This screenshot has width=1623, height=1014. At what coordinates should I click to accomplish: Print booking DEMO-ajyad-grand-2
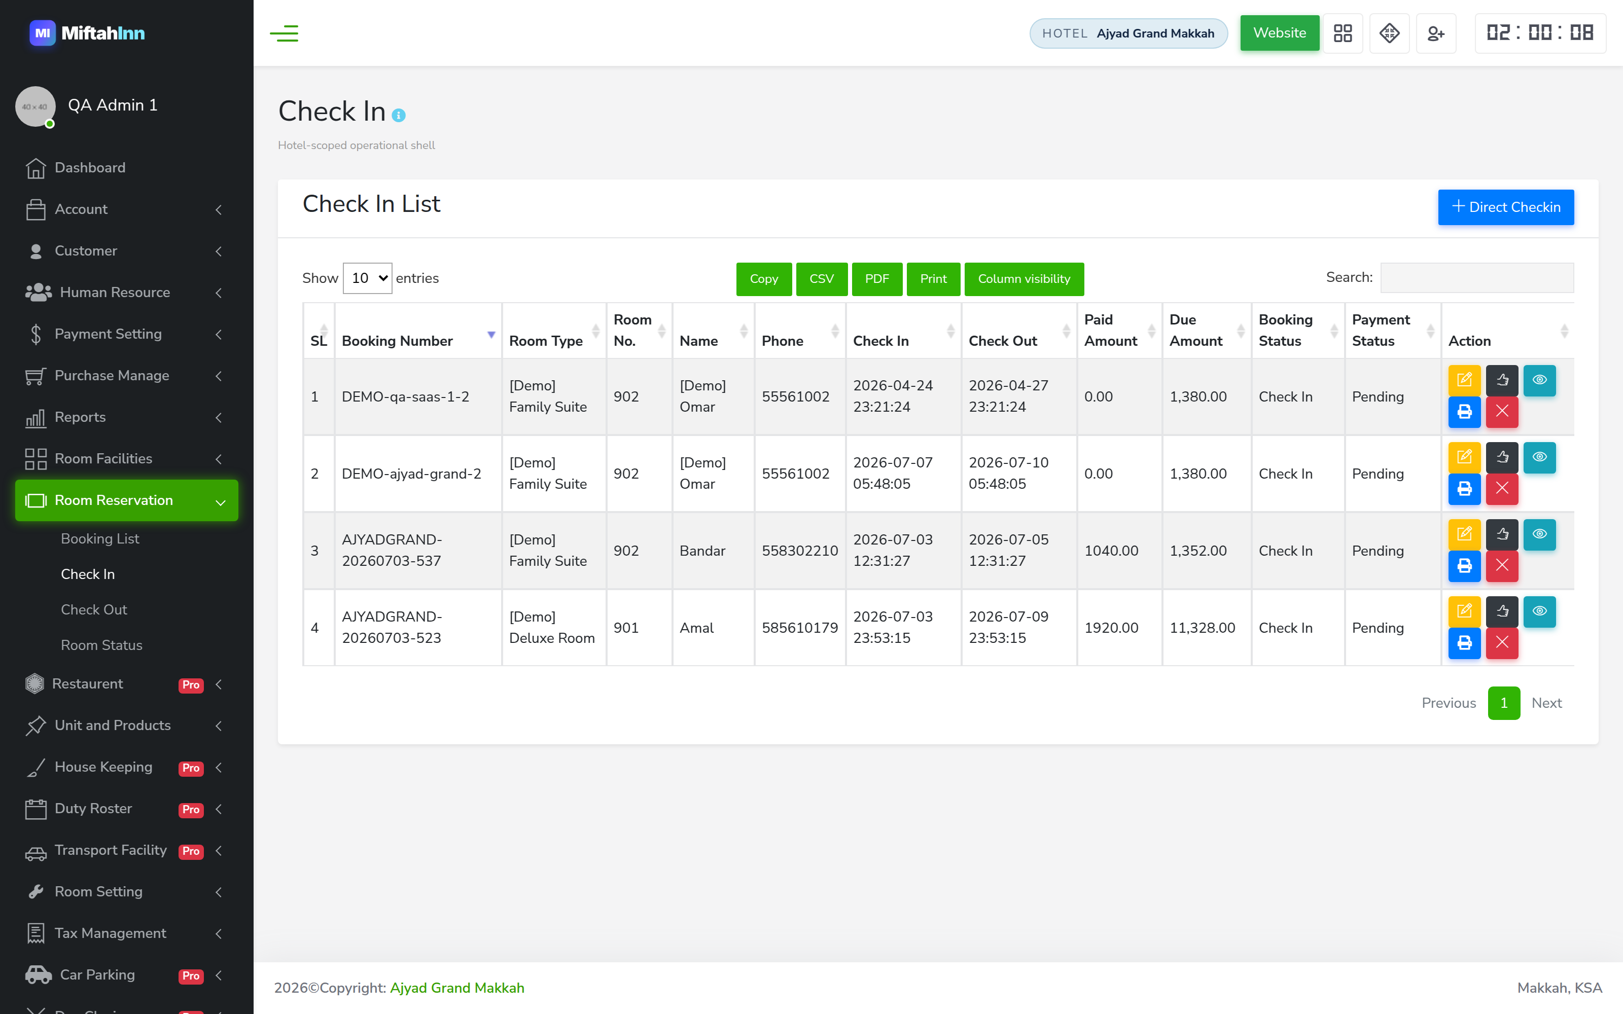1464,489
